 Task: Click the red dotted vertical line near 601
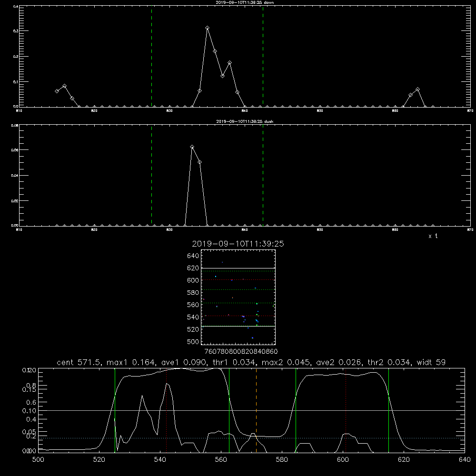click(x=346, y=410)
